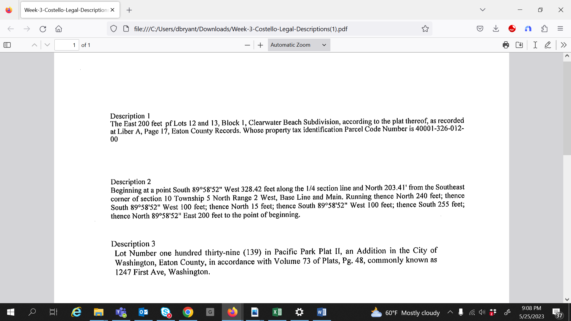
Task: Open the extensions panel
Action: 545,29
